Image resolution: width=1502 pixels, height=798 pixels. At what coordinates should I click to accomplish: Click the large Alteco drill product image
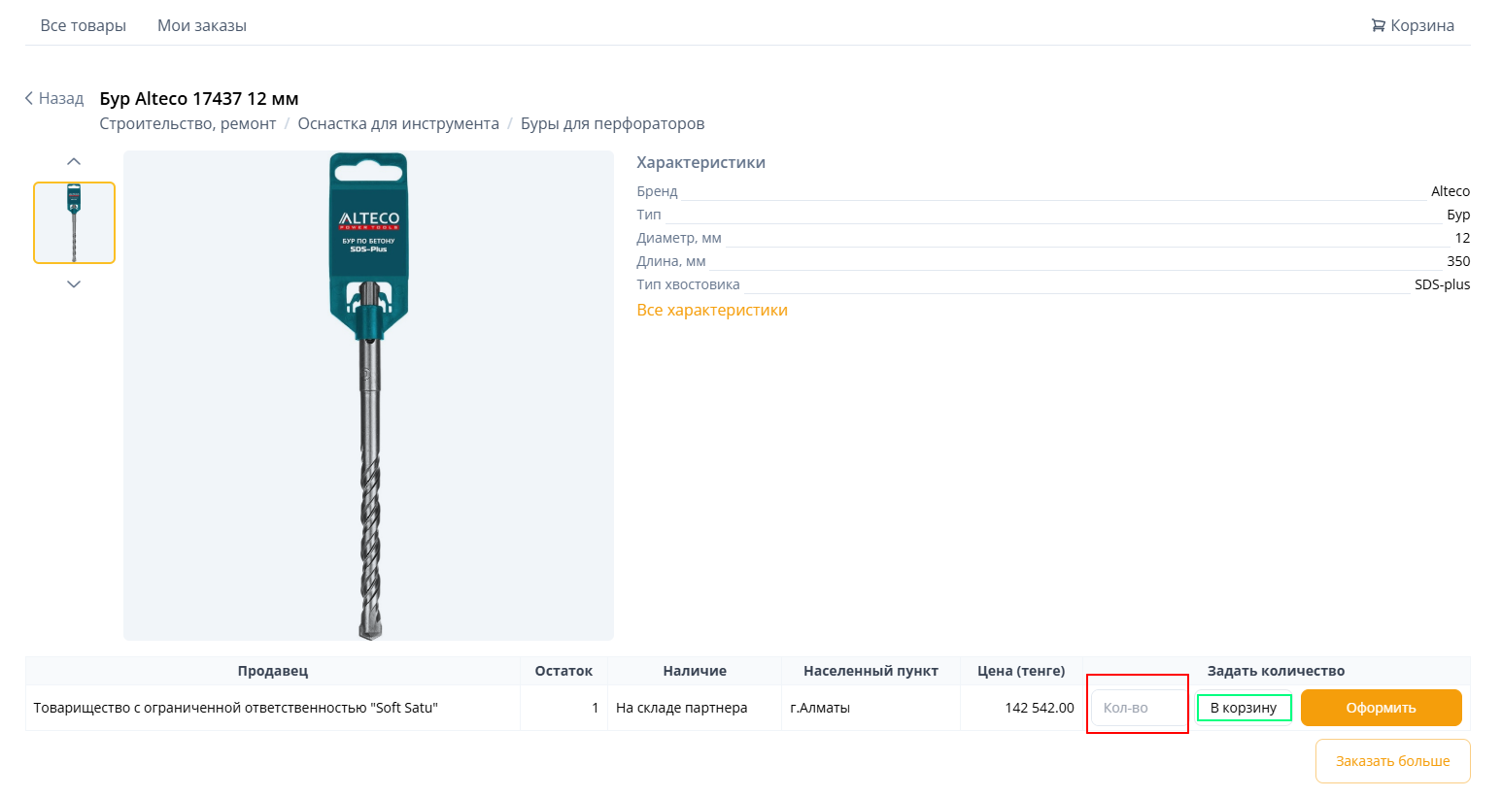pos(368,395)
